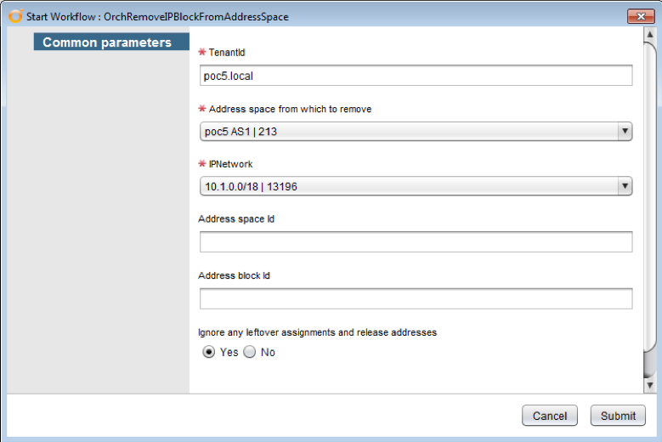Click the required asterisk beside IPNetwork
The width and height of the screenshot is (662, 442).
tap(202, 164)
